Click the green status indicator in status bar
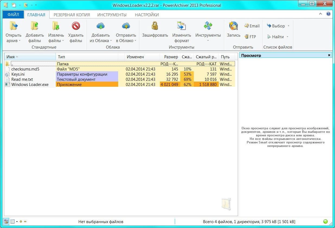 pyautogui.click(x=326, y=221)
